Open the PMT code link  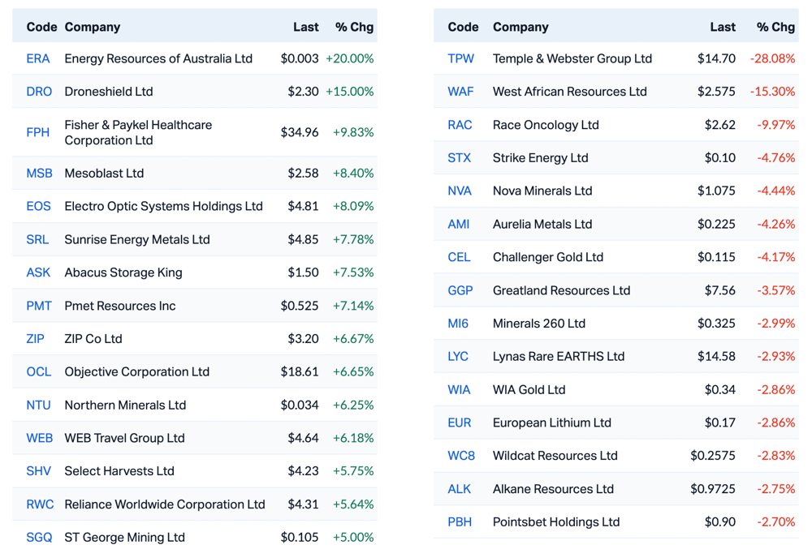[39, 306]
